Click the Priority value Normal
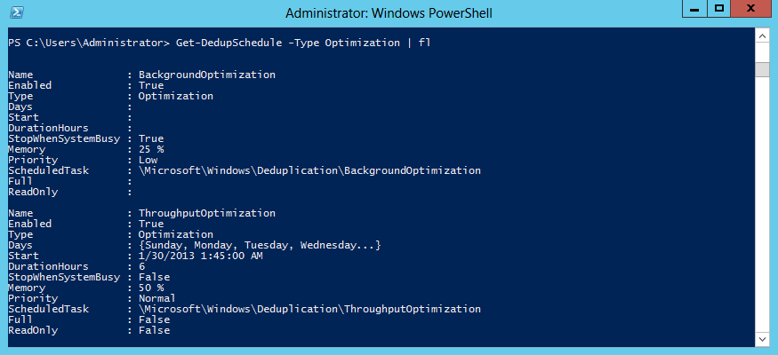778x355 pixels. point(156,298)
